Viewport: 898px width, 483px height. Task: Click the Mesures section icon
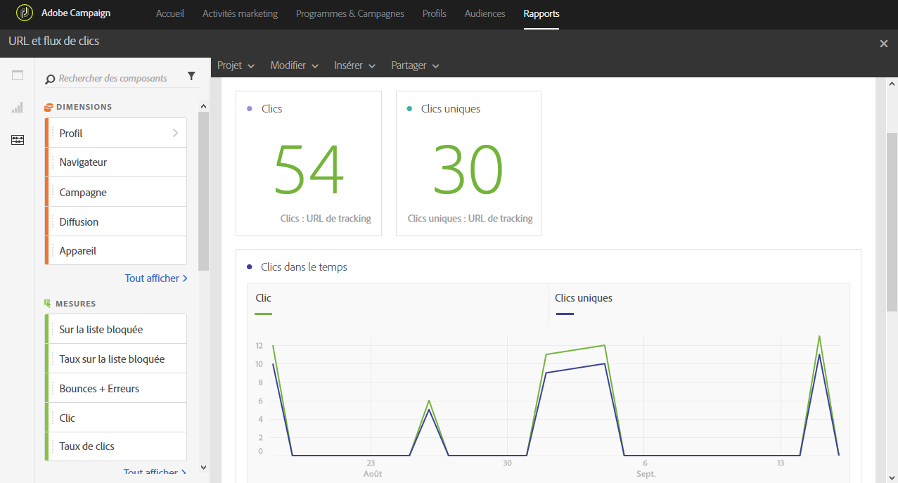click(48, 304)
